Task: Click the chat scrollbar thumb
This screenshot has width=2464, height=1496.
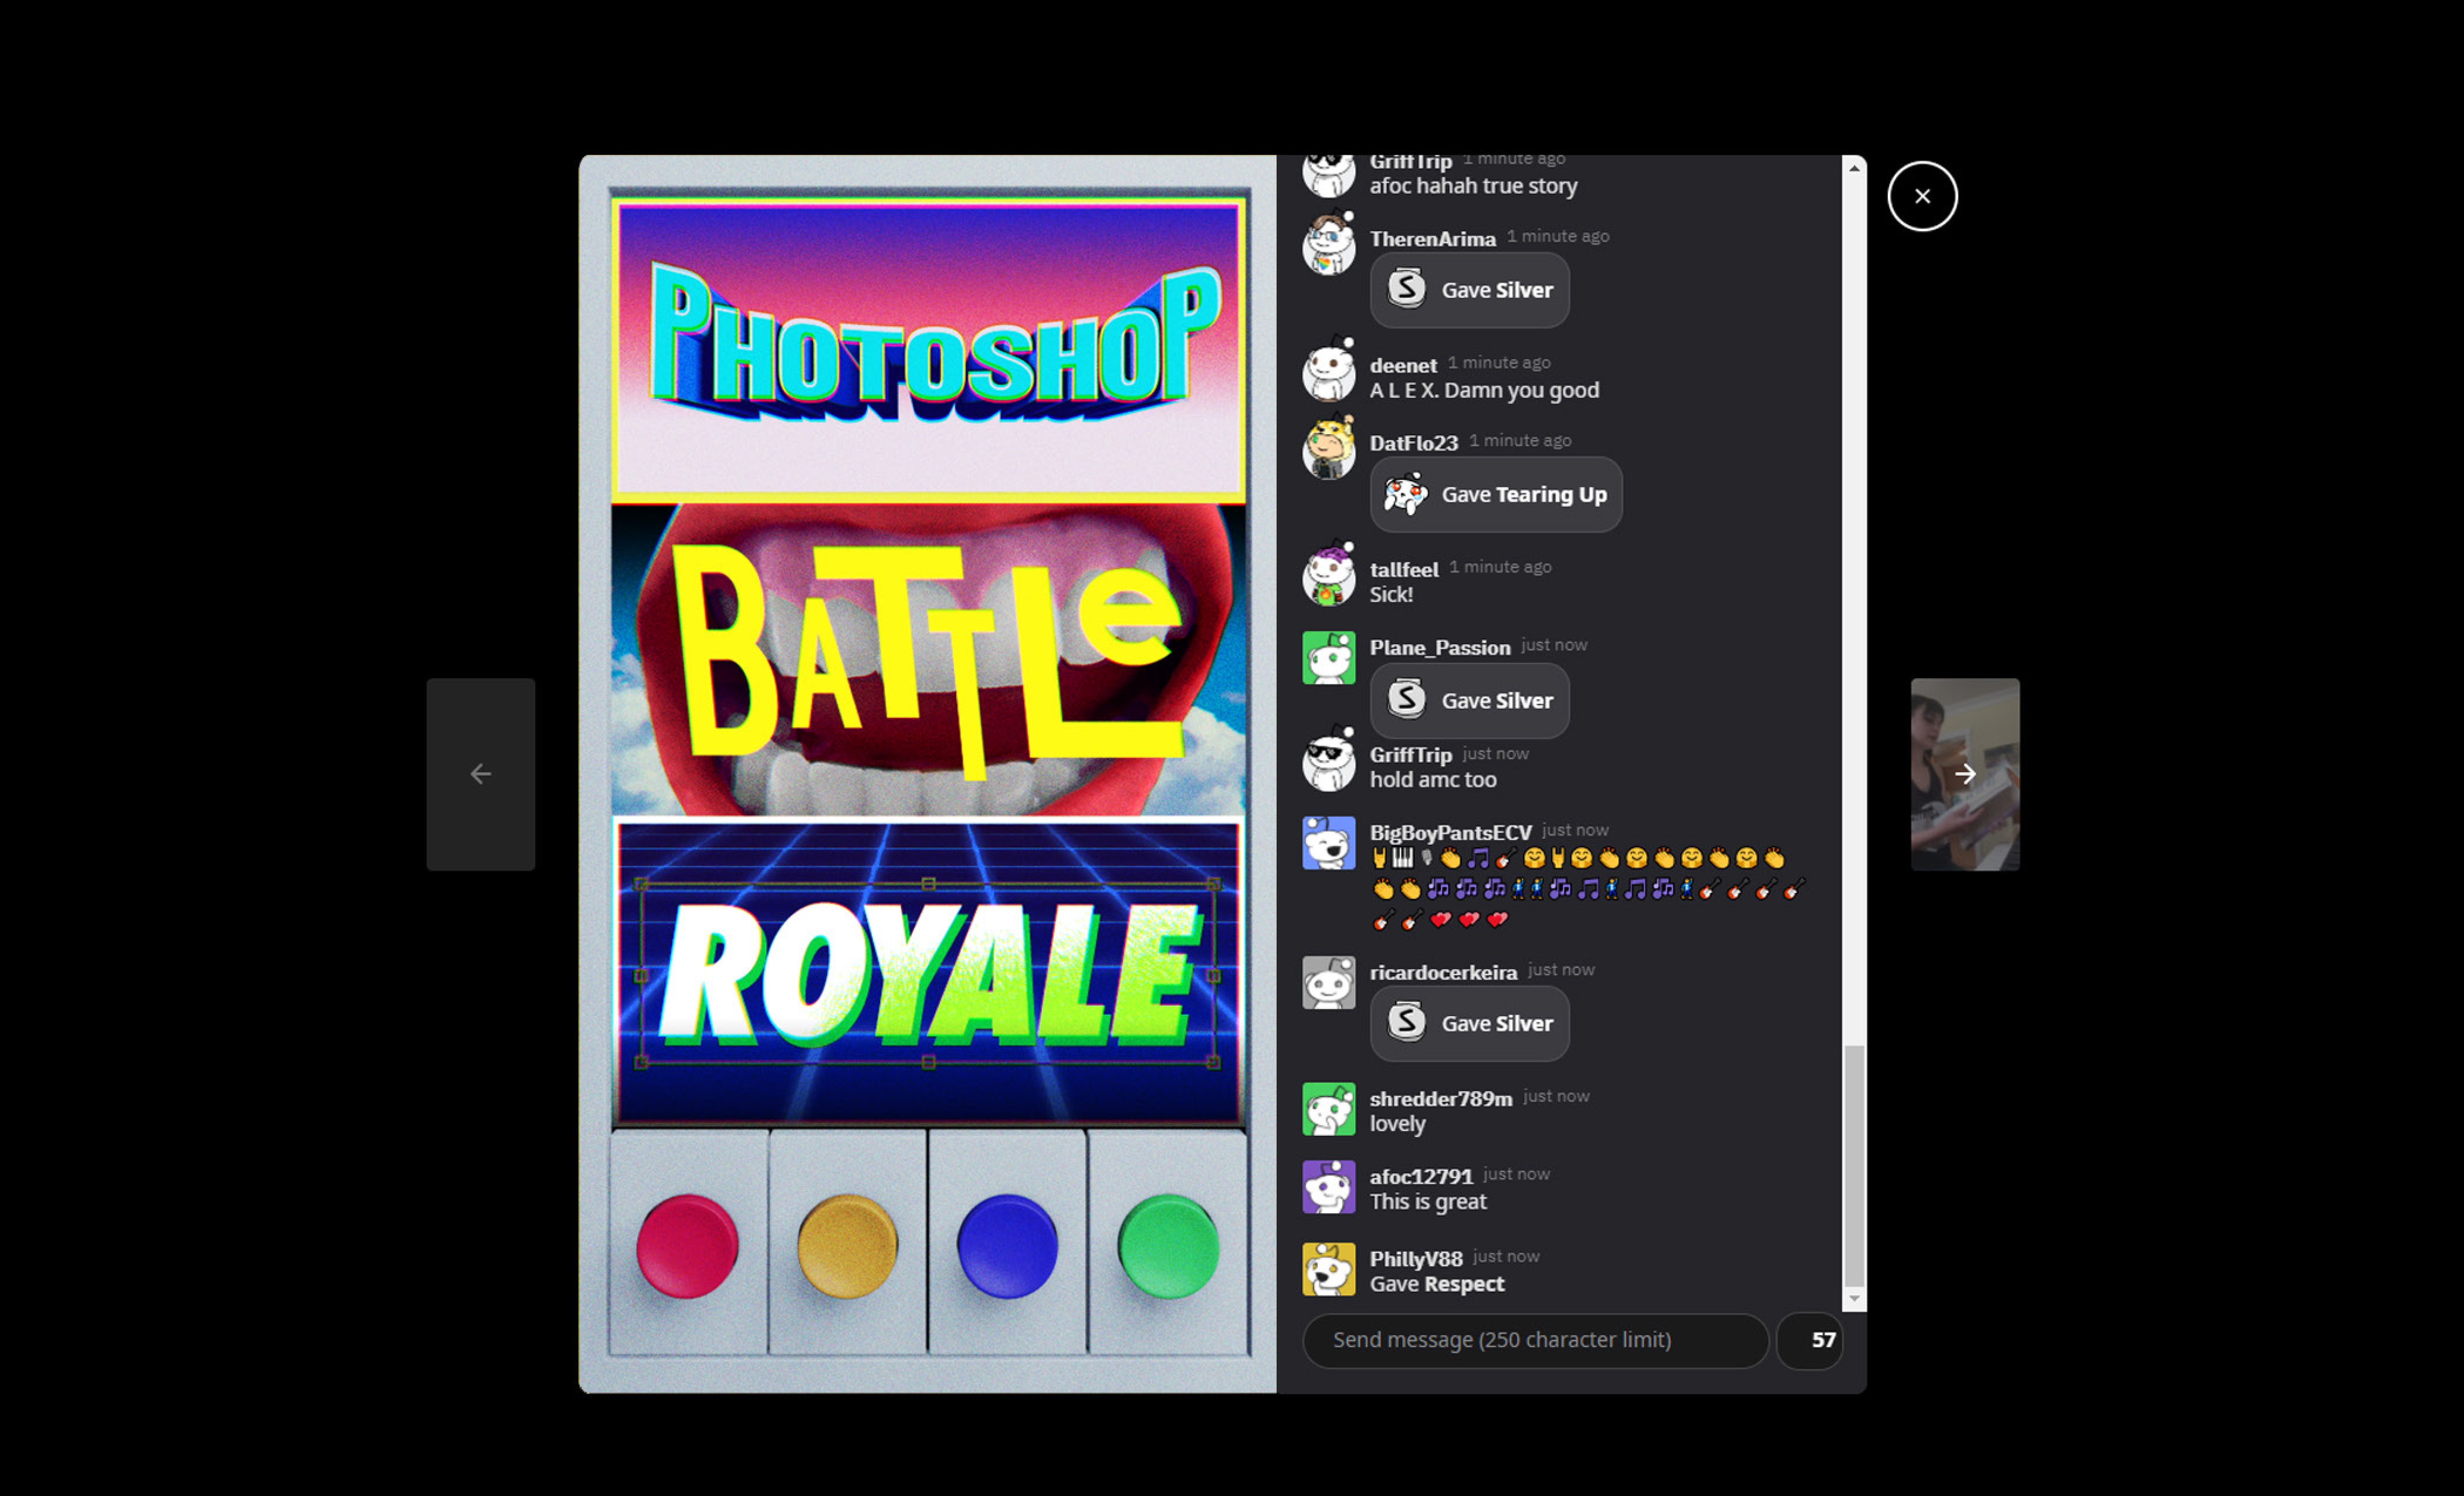Action: [x=1854, y=1165]
